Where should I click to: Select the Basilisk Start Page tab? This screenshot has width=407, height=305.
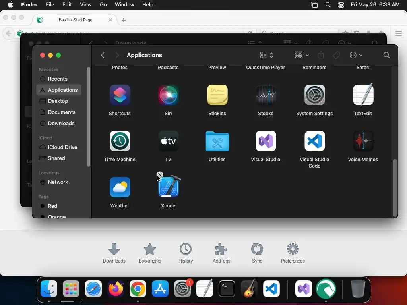(x=75, y=20)
